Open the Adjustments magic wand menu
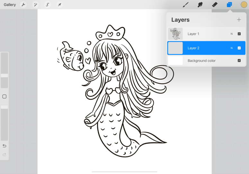The width and height of the screenshot is (249, 174). 35,5
